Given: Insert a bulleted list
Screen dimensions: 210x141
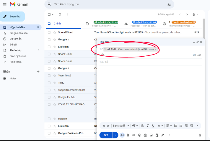Looking at the screenshot, I should point(181,126).
